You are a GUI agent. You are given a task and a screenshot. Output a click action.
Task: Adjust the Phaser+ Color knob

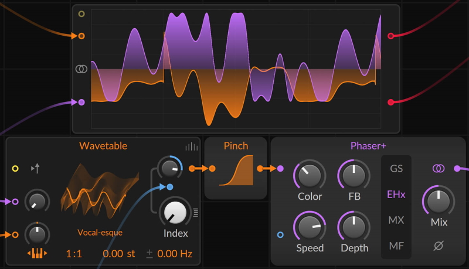[x=310, y=175]
